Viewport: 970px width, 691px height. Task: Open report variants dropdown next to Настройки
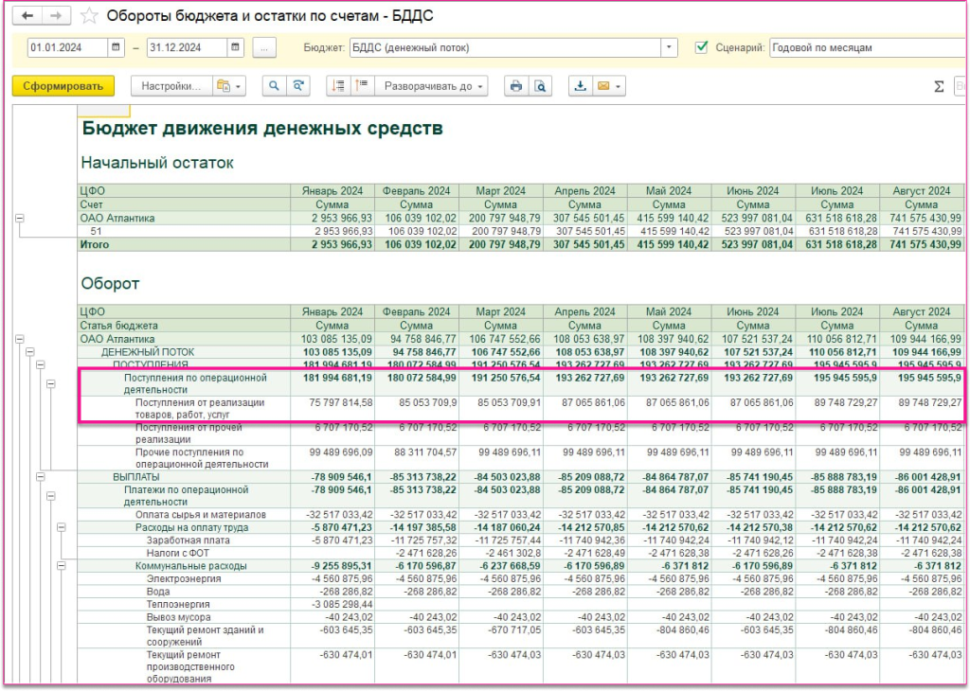[229, 86]
